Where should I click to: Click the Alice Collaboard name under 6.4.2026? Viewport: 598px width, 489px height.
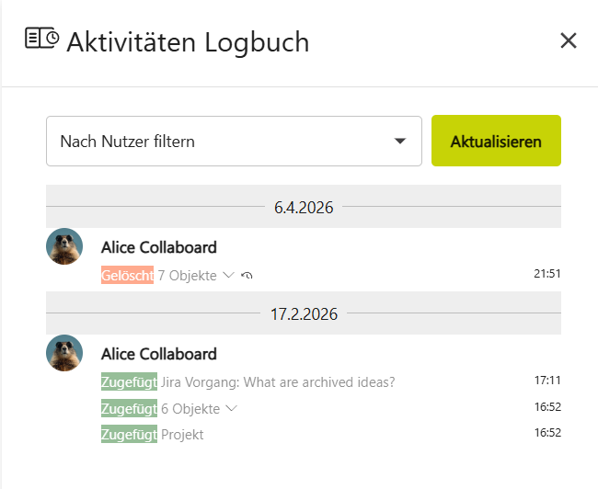159,247
